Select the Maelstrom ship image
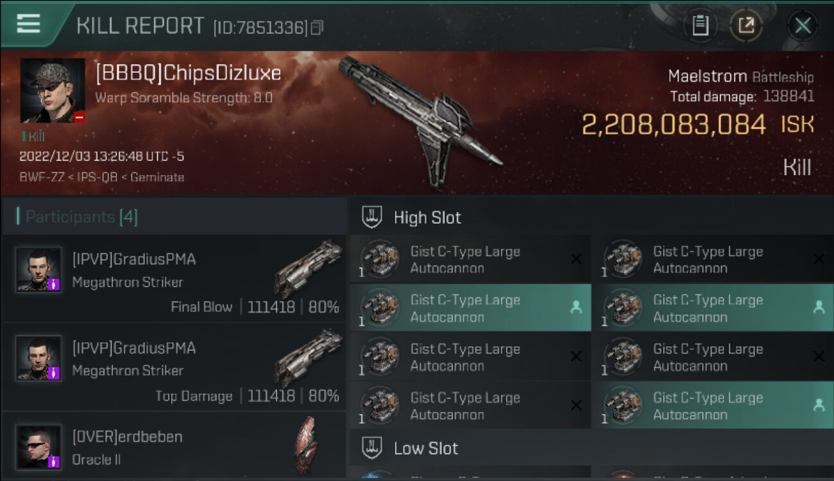 tap(420, 119)
